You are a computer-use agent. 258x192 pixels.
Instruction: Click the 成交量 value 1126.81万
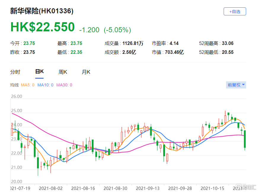click(133, 43)
